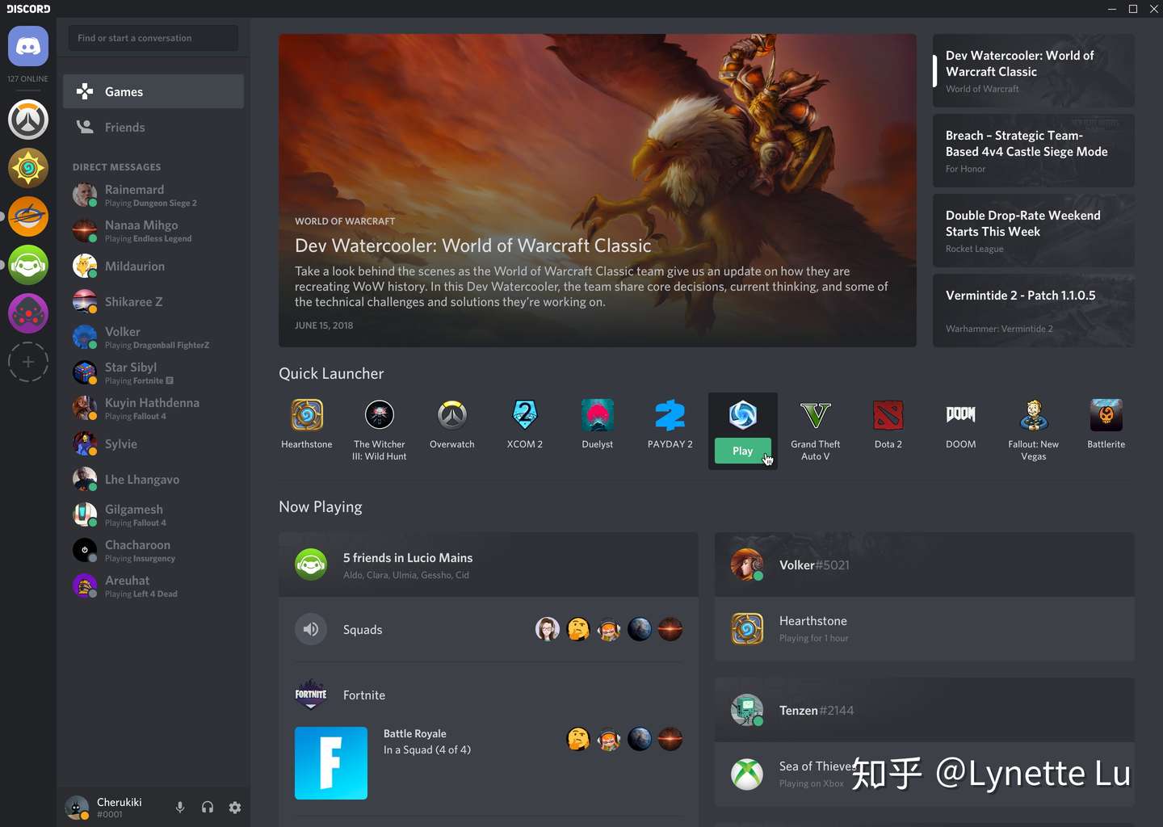This screenshot has width=1163, height=827.
Task: Click Find or start a conversation field
Action: pos(153,38)
